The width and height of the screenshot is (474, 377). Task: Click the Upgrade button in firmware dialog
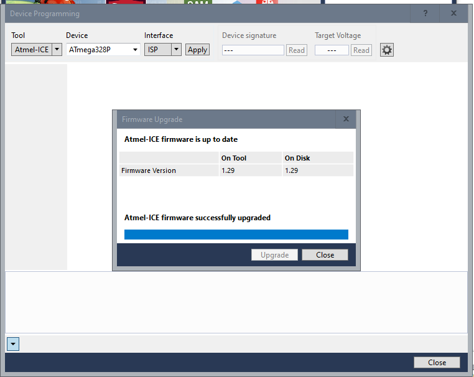pyautogui.click(x=274, y=255)
